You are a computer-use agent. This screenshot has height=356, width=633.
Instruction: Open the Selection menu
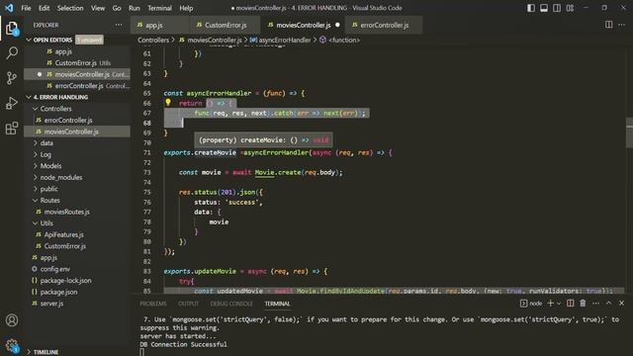pos(70,8)
